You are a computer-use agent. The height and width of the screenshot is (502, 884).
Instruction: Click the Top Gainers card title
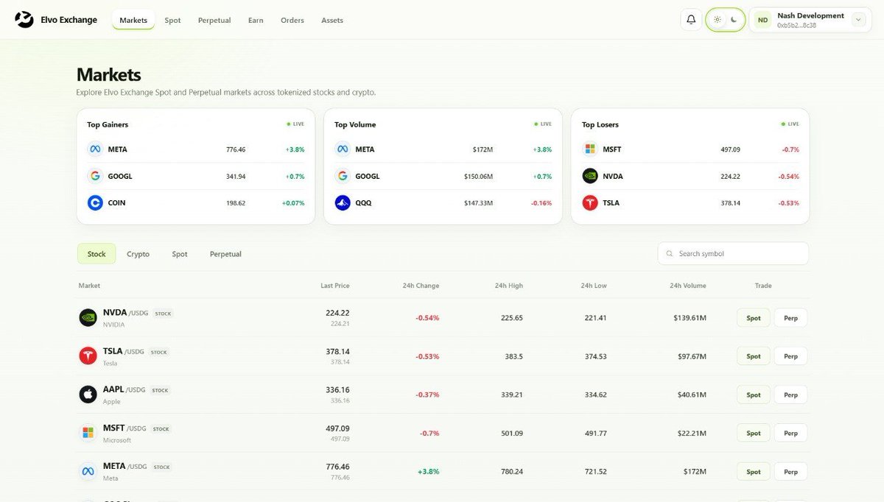pos(108,124)
